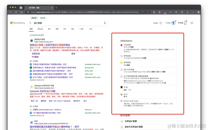Expand arrow next to www.anyusj.com URL
The image size is (208, 130).
pyautogui.click(x=54, y=42)
